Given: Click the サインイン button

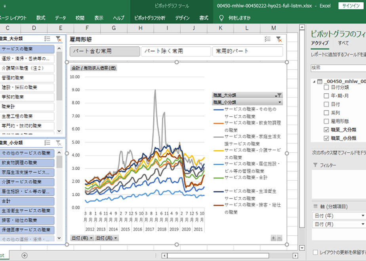Looking at the screenshot, I should coord(351,6).
